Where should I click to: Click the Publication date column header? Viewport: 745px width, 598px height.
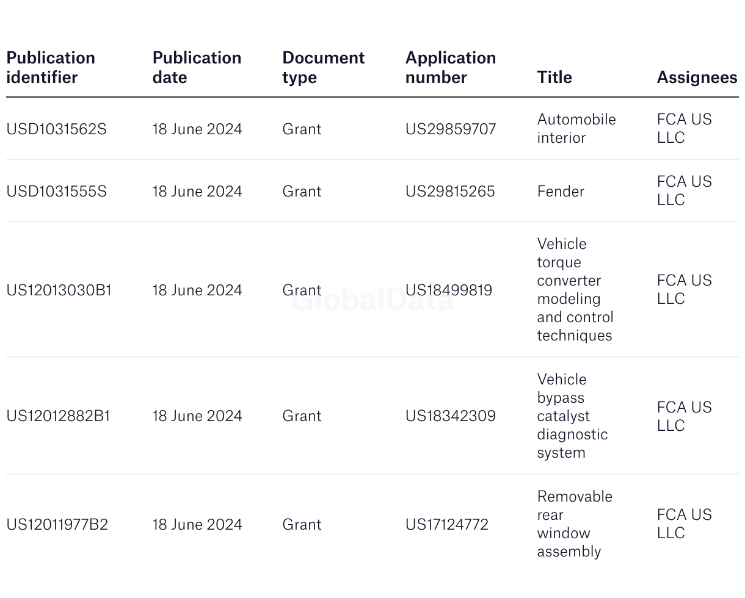pyautogui.click(x=197, y=68)
